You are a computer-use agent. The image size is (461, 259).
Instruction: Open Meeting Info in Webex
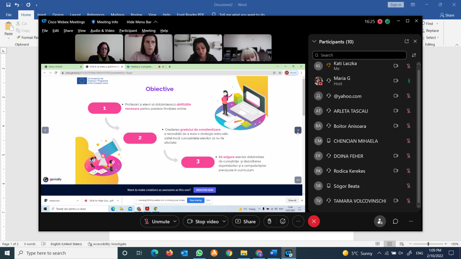105,22
